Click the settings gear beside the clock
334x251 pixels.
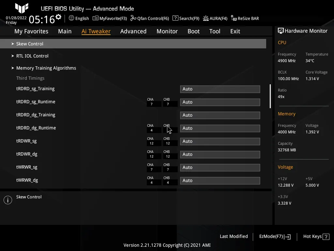(x=58, y=17)
